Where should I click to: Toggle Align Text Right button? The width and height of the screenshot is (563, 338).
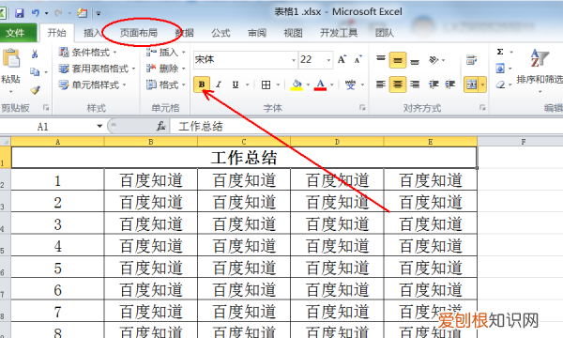coord(415,84)
